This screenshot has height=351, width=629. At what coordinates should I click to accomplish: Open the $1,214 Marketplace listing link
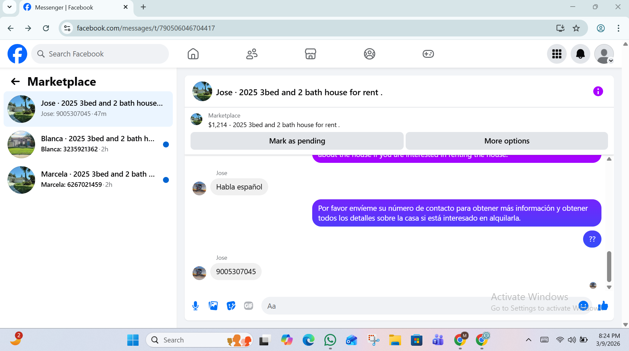[x=274, y=125]
